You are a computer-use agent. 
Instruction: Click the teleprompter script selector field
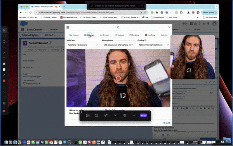click(116, 6)
